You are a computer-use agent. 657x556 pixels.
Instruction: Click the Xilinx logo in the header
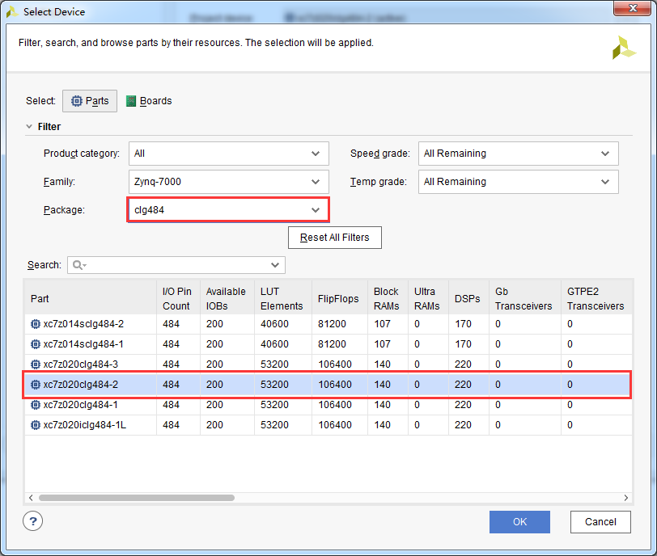(x=624, y=48)
